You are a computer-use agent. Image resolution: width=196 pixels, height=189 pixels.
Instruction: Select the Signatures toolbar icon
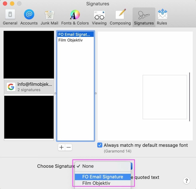[144, 17]
